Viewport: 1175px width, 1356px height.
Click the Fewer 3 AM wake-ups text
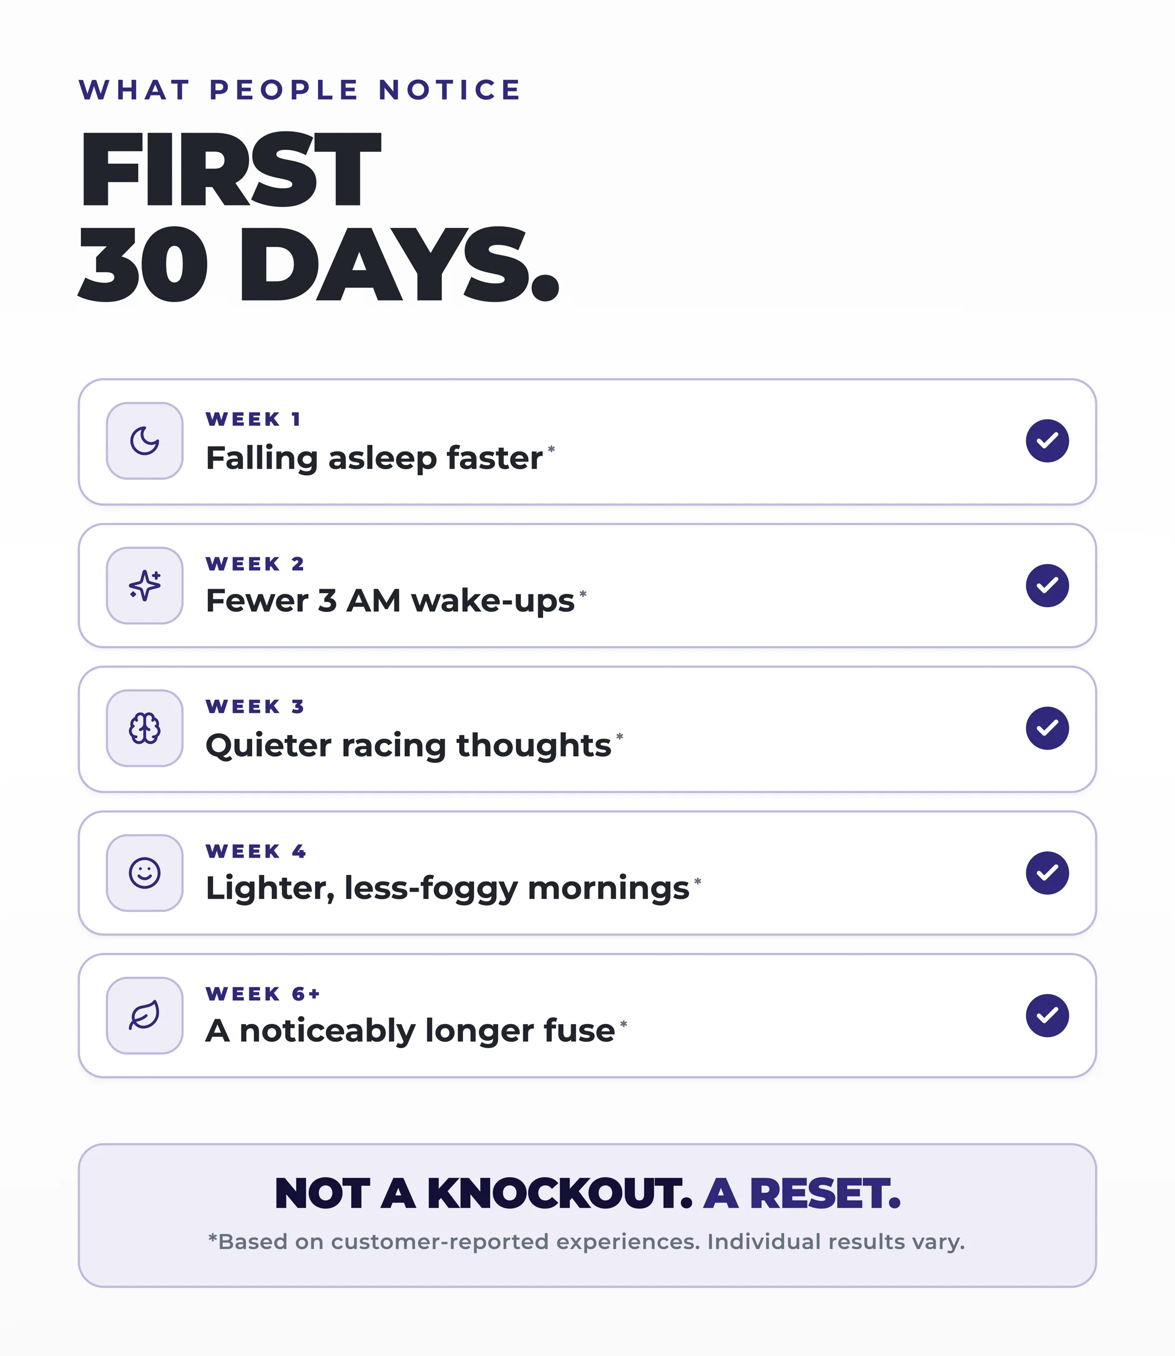(x=390, y=601)
